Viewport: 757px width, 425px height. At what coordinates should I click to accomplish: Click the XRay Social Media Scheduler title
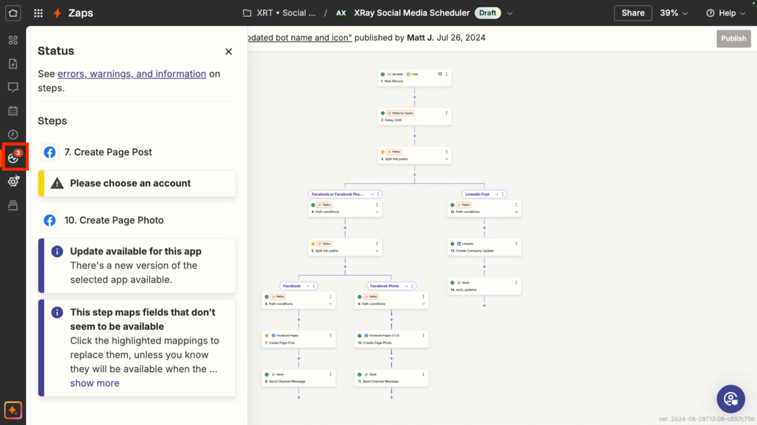click(412, 13)
